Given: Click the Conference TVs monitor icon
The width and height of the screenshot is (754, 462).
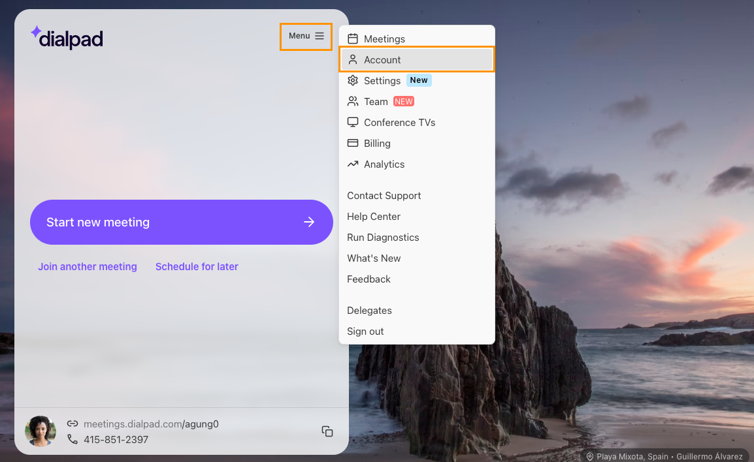Looking at the screenshot, I should (x=352, y=122).
